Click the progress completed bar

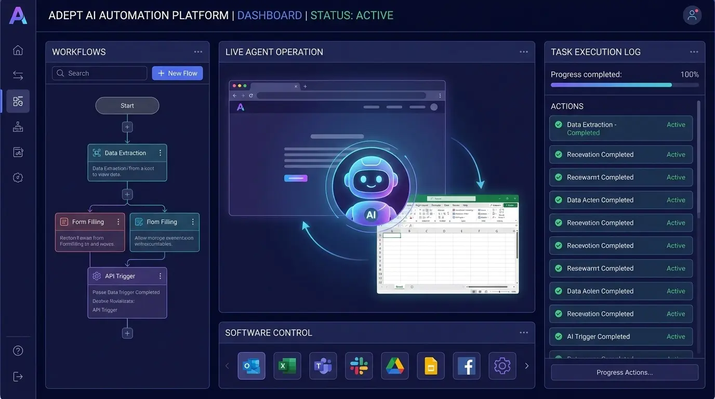click(x=624, y=85)
